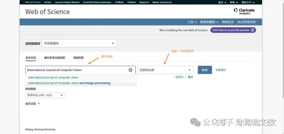Image resolution: width=284 pixels, height=134 pixels.
Task: Open EndNote from the top bar
Action: coord(119,2)
